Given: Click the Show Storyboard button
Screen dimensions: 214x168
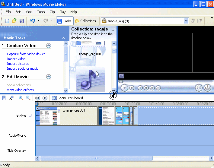Looking at the screenshot, I should (x=67, y=98).
